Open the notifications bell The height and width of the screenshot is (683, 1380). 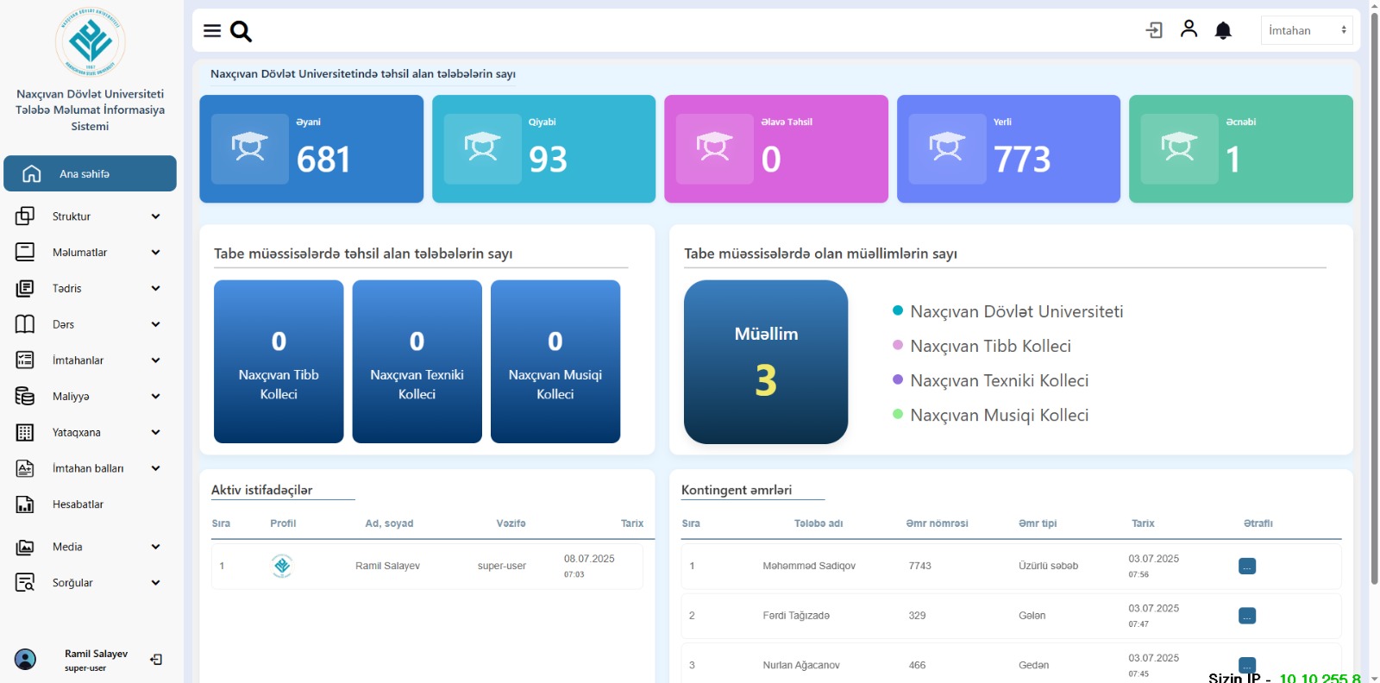click(1223, 31)
